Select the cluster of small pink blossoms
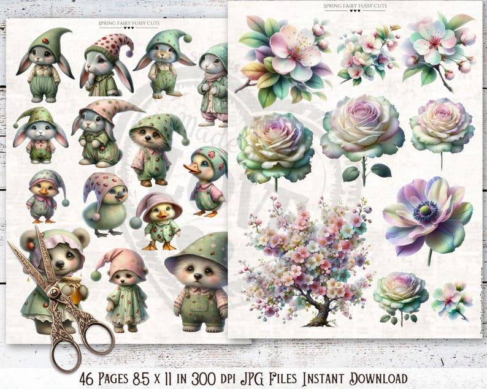Image resolution: width=487 pixels, height=389 pixels. coord(368,55)
